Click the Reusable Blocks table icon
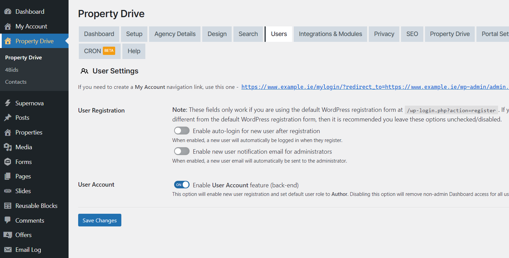 click(8, 206)
